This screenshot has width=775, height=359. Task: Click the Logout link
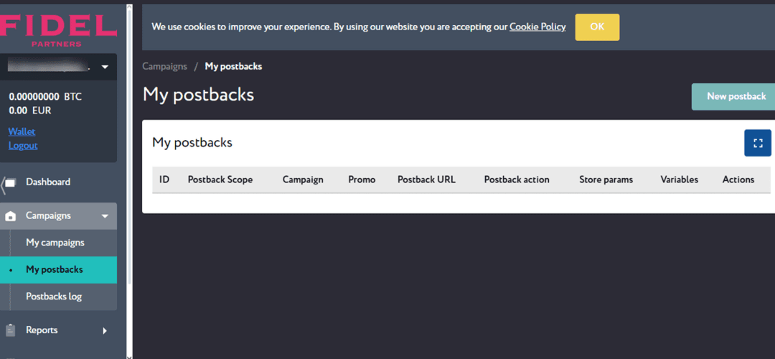[x=23, y=145]
